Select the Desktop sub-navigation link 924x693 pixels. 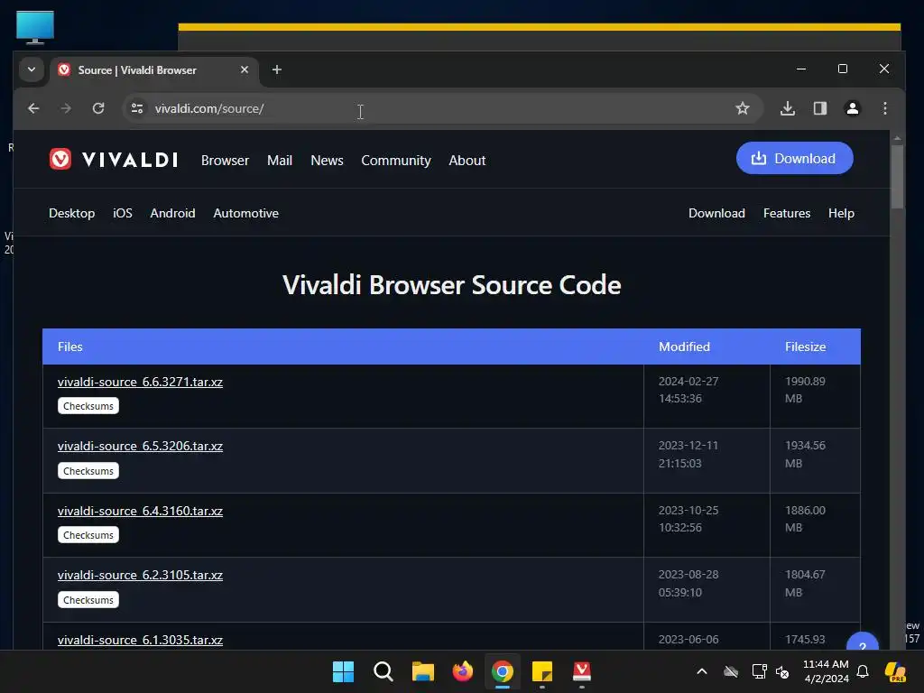pyautogui.click(x=72, y=213)
